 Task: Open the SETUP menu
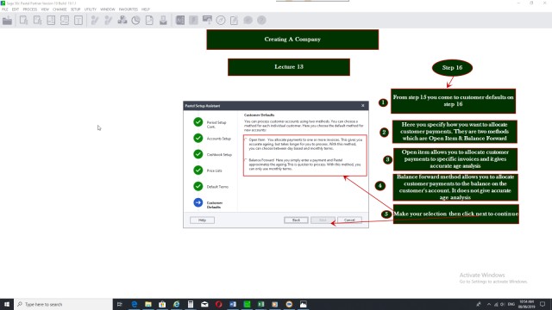pos(75,9)
